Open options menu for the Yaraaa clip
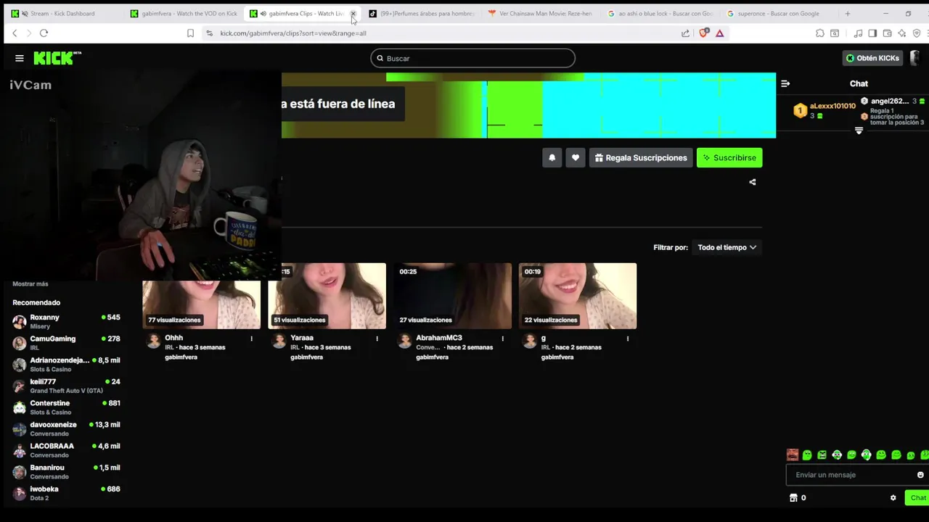The width and height of the screenshot is (929, 522). [377, 339]
